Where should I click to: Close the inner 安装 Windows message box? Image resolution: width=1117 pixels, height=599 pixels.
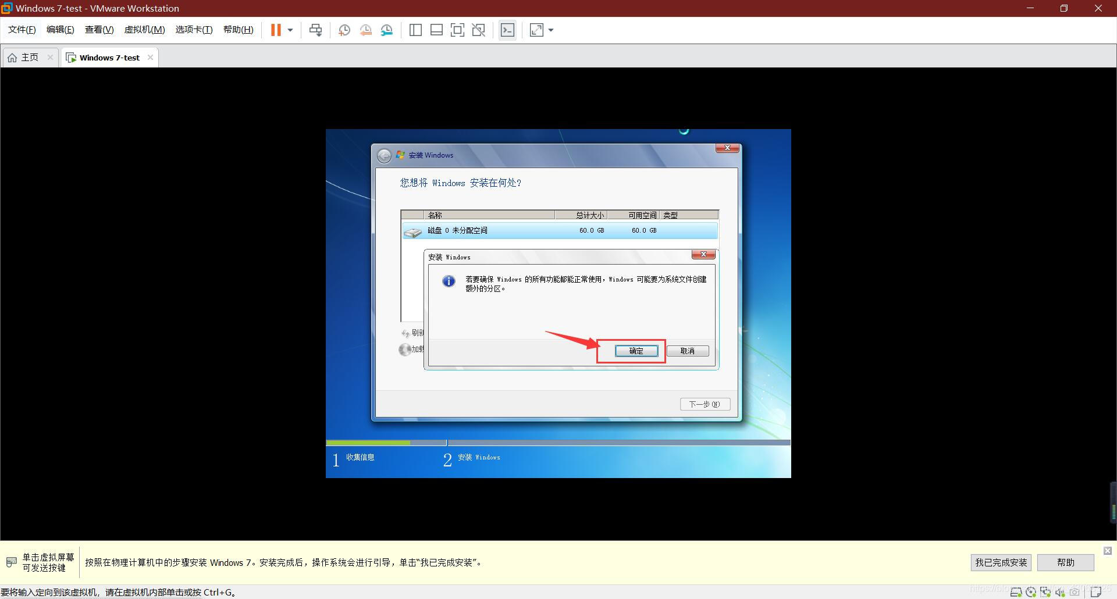[x=703, y=255]
